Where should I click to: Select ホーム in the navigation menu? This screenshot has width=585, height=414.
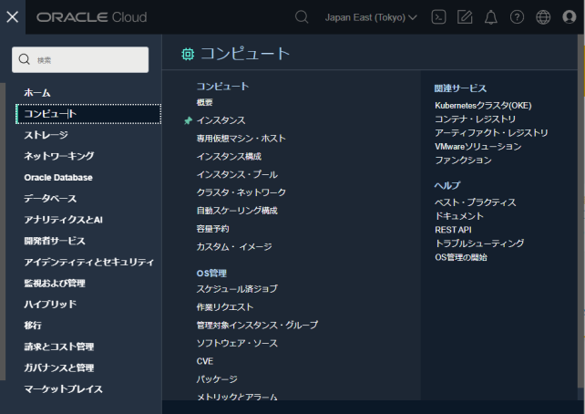click(x=37, y=93)
